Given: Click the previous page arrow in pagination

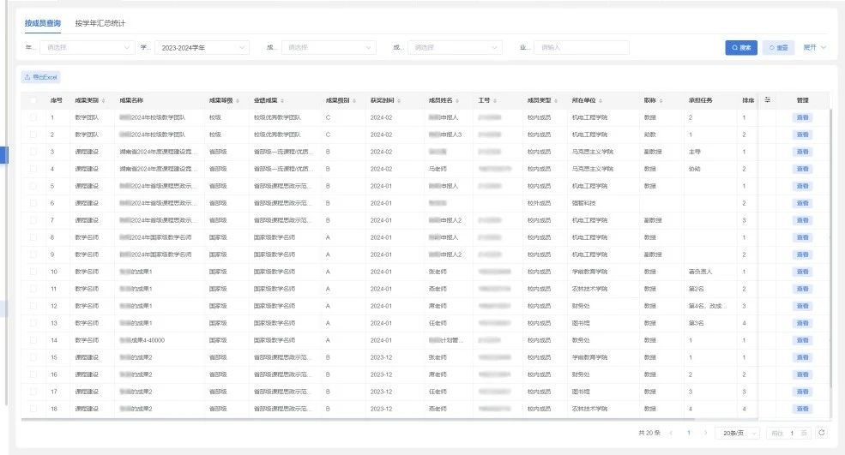Looking at the screenshot, I should tap(671, 433).
